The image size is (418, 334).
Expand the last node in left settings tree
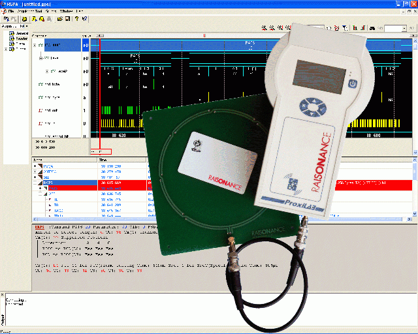point(6,50)
